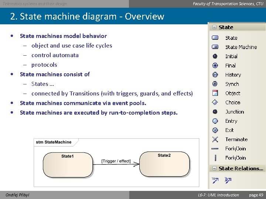Click the 'Choice' toolbox label
This screenshot has width=266, height=199.
tap(233, 102)
